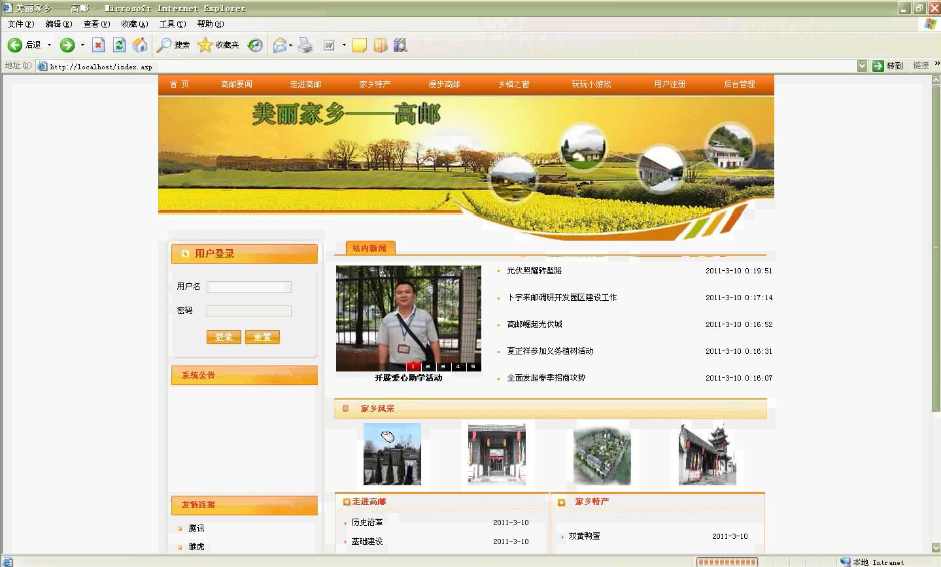
Task: Select slide 5 in news slideshow
Action: pos(473,367)
